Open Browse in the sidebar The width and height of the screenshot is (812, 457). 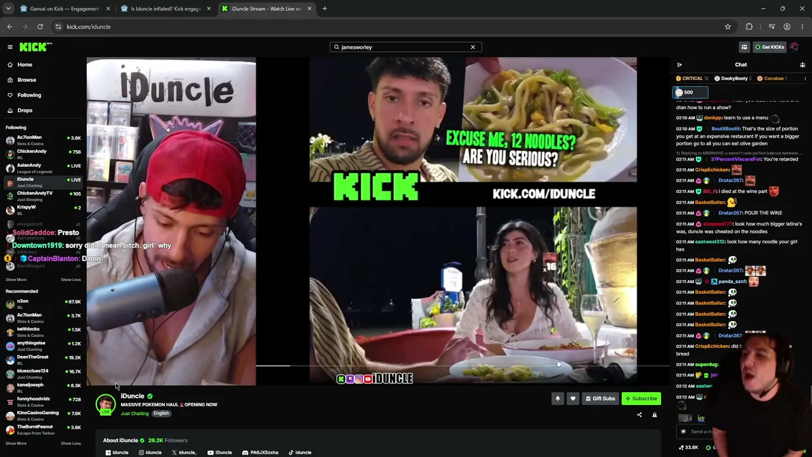click(x=27, y=80)
